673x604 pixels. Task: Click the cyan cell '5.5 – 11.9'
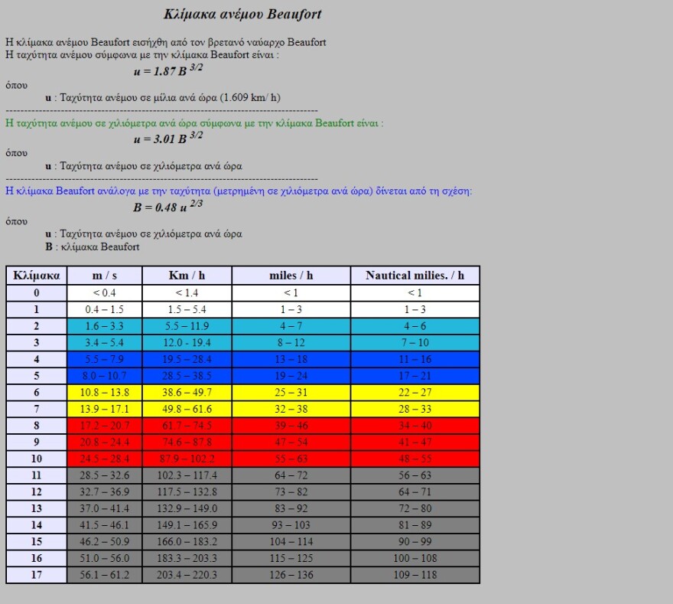pos(187,326)
